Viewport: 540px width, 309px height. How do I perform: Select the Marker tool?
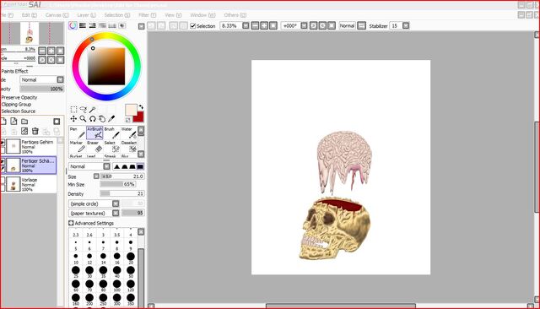[x=78, y=146]
